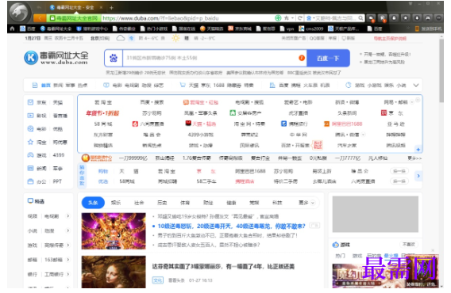Click the document icon beside 首页
The height and width of the screenshot is (293, 451).
(x=35, y=86)
